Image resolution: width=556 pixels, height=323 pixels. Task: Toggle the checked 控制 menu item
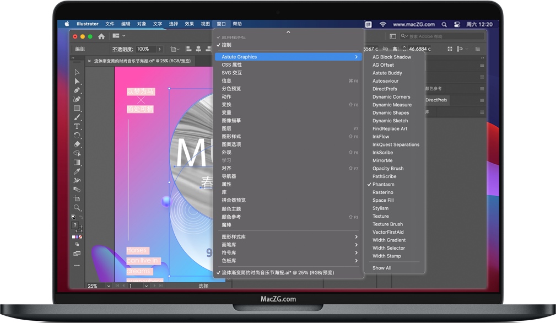point(226,45)
